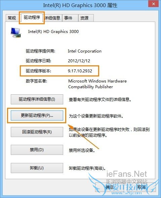Click the Intel Corporation provider text
Image resolution: width=161 pixels, height=198 pixels.
coord(85,51)
